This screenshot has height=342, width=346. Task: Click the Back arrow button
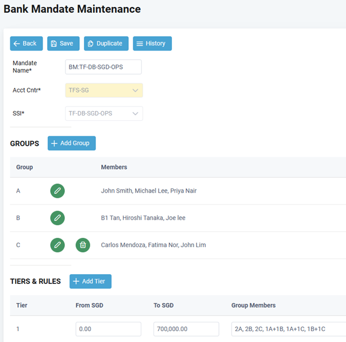[26, 44]
